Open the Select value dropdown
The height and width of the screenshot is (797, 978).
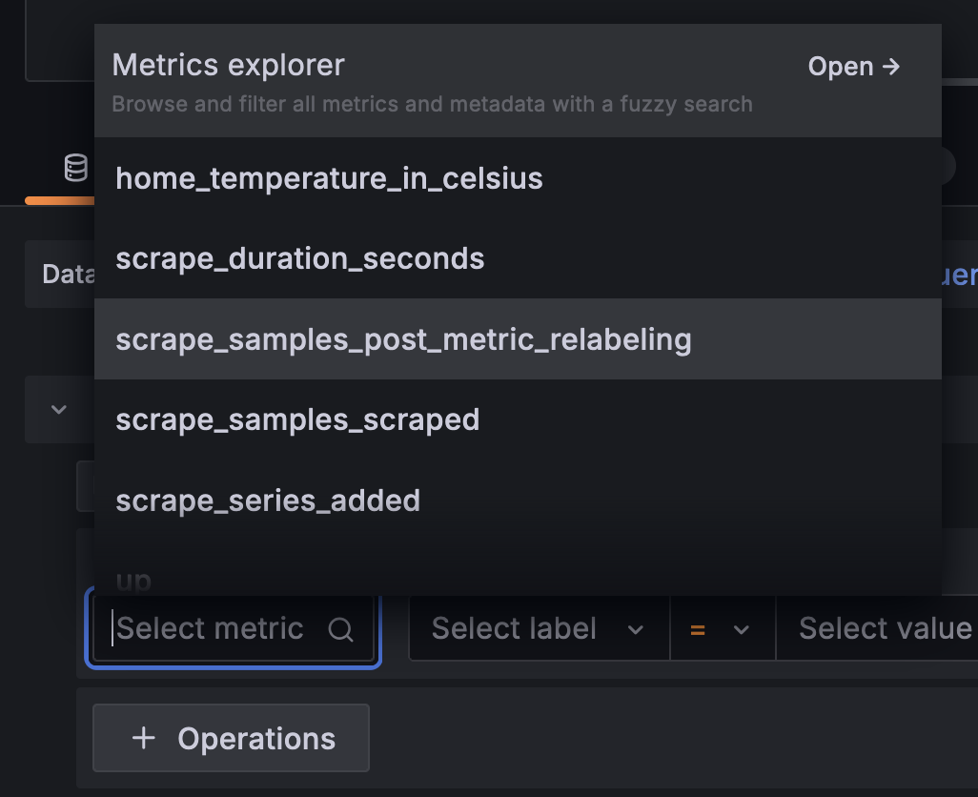pyautogui.click(x=878, y=628)
